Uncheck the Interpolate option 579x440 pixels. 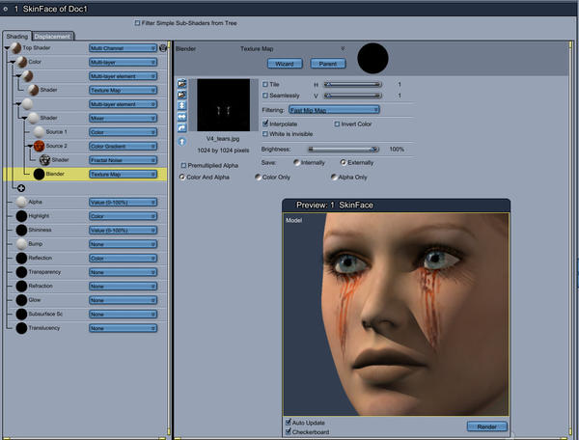point(265,124)
